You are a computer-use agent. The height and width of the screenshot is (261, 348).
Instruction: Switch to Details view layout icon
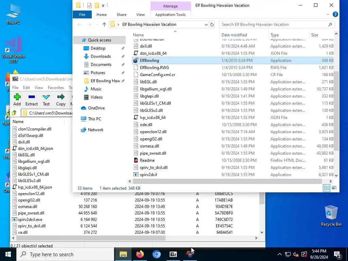click(x=327, y=188)
